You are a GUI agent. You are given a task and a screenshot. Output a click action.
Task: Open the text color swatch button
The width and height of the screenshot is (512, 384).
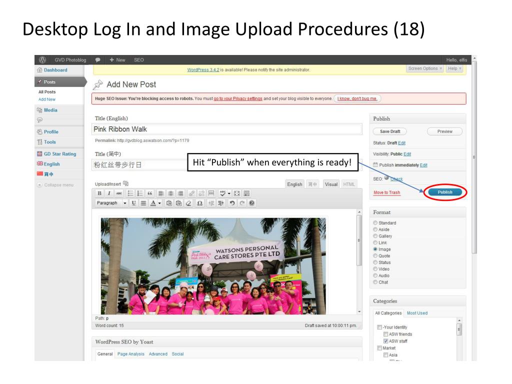click(x=153, y=203)
